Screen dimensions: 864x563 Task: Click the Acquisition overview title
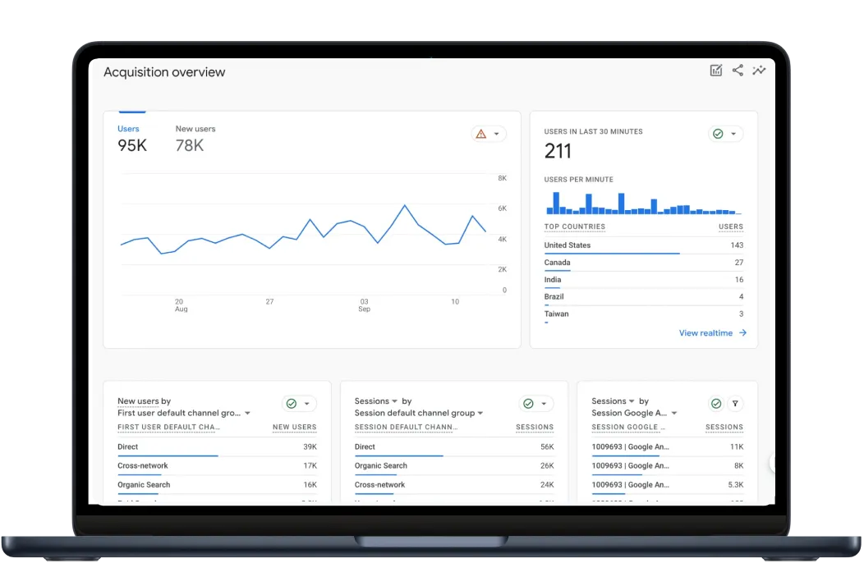(164, 72)
